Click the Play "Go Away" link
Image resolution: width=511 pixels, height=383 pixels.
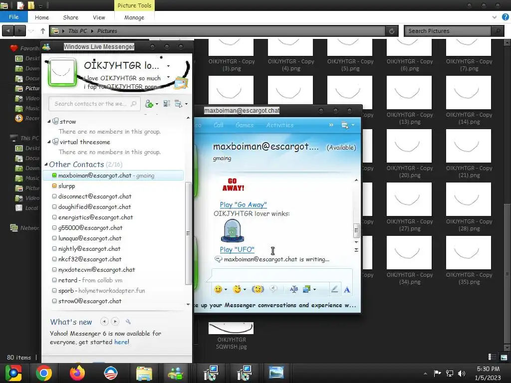tap(243, 205)
